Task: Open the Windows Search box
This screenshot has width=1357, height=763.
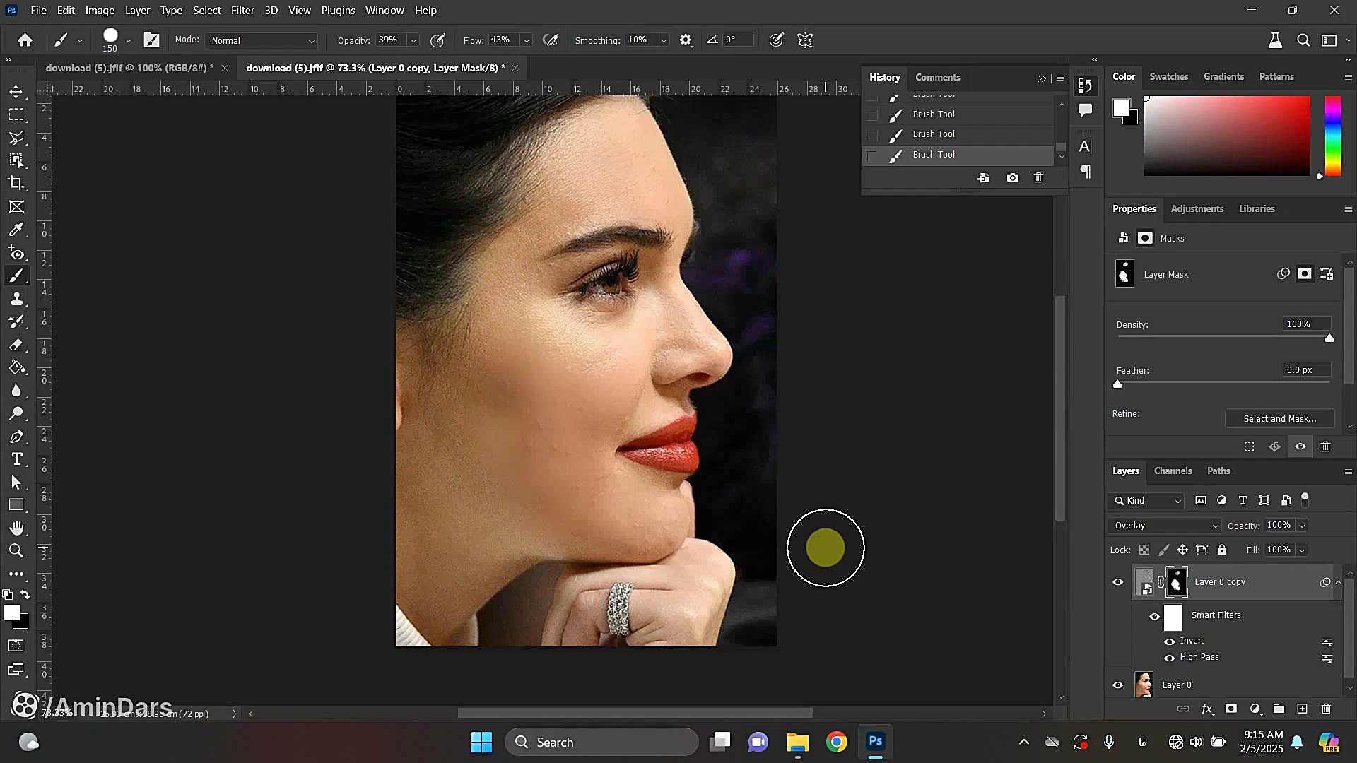Action: tap(601, 742)
